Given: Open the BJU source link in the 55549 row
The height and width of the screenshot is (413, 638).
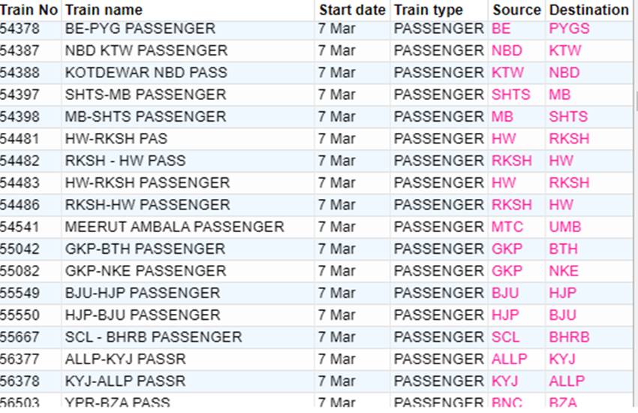Looking at the screenshot, I should (506, 292).
